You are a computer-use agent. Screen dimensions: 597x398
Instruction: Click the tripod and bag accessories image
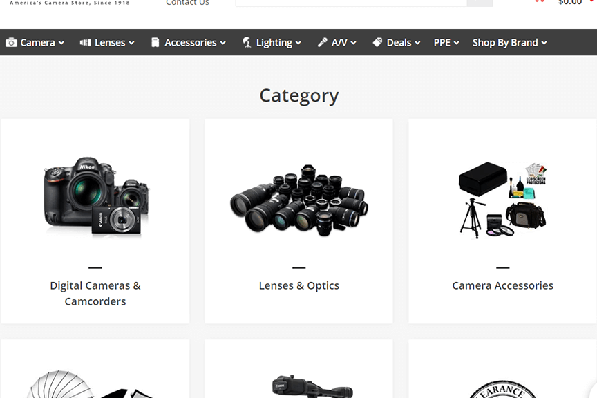pyautogui.click(x=502, y=200)
